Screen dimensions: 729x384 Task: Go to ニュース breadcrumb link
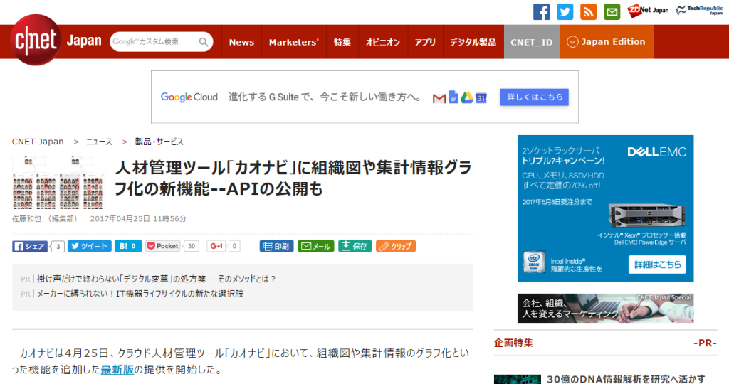coord(99,142)
